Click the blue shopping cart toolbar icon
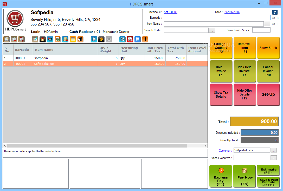The width and height of the screenshot is (283, 191). (50, 39)
